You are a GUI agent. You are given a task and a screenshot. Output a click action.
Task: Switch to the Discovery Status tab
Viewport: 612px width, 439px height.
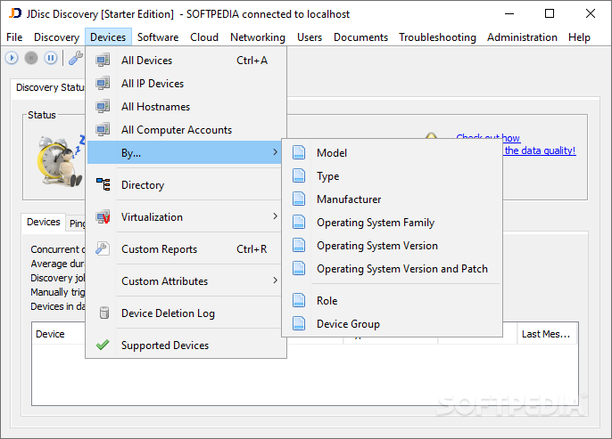[x=48, y=87]
